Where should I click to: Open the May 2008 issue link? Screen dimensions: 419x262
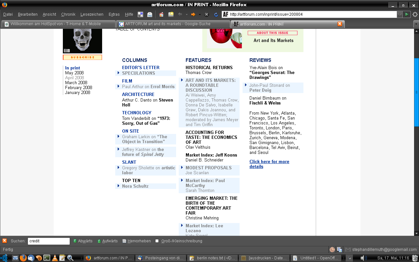click(x=74, y=73)
